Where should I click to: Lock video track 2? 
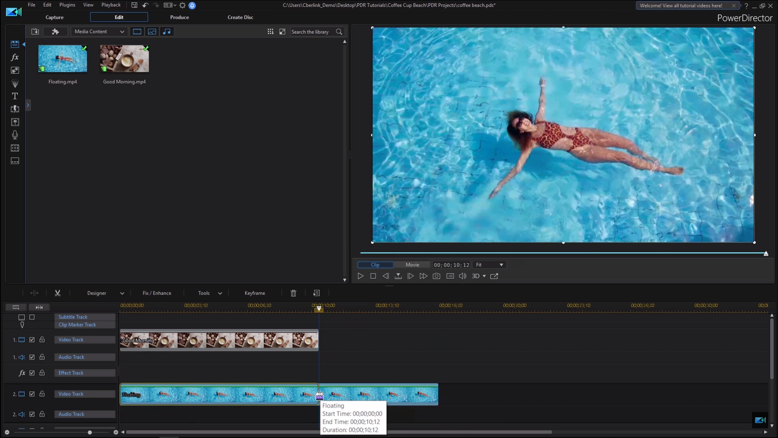(42, 394)
